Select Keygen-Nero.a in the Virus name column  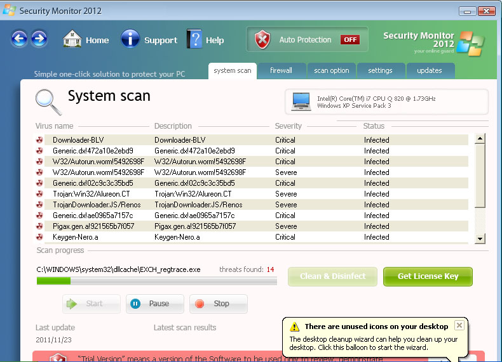pos(75,237)
